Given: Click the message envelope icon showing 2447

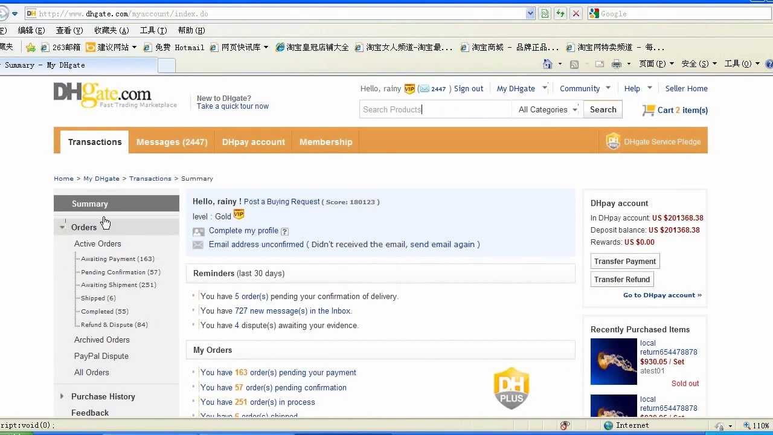Looking at the screenshot, I should point(424,89).
